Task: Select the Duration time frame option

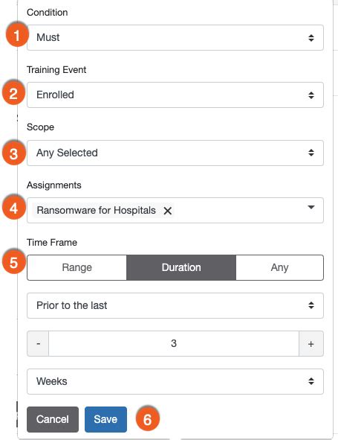Action: pos(181,267)
